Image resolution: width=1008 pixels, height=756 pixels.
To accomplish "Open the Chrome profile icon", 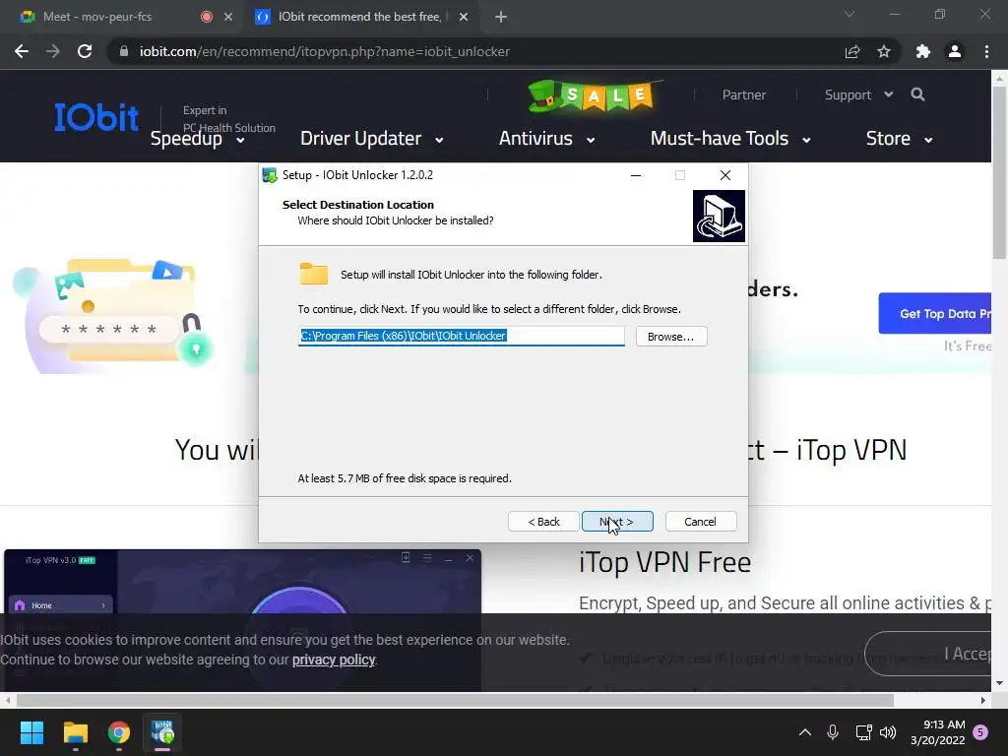I will click(955, 51).
